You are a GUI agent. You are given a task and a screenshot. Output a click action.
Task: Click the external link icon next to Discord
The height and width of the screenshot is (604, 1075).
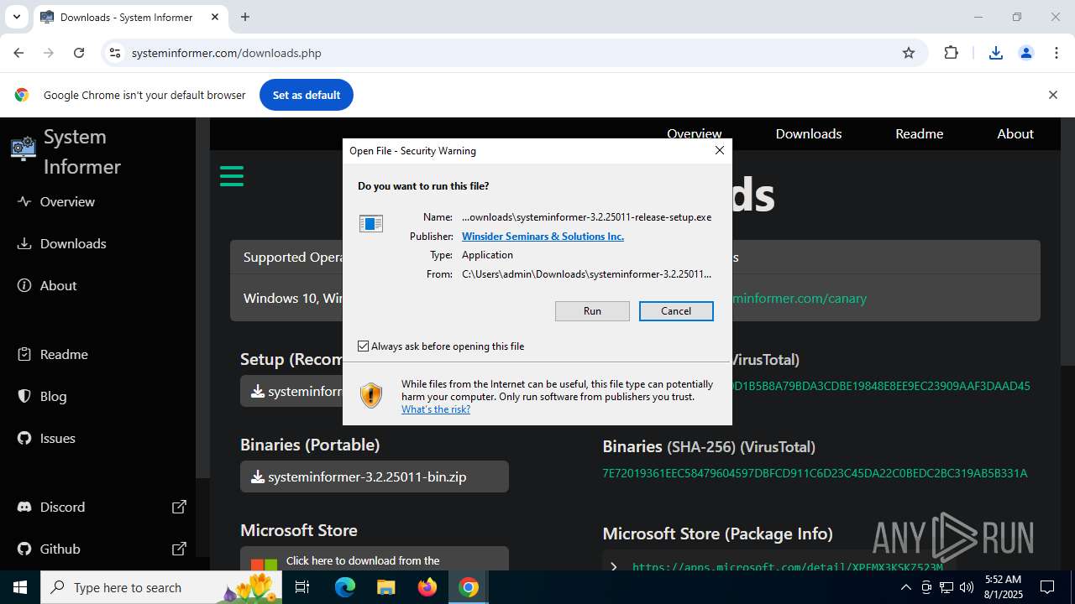179,507
